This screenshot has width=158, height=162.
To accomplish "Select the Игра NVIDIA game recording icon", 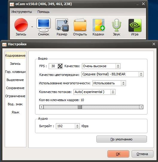I will [x=135, y=27].
